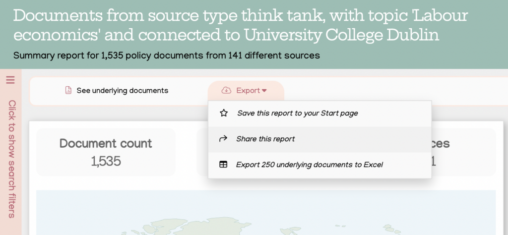The image size is (508, 235).
Task: Select Save this report to your Start page
Action: tap(320, 114)
